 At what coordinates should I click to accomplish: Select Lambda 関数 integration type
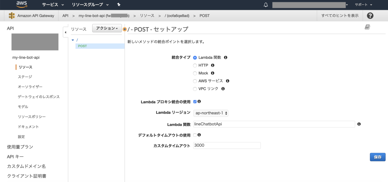195,58
